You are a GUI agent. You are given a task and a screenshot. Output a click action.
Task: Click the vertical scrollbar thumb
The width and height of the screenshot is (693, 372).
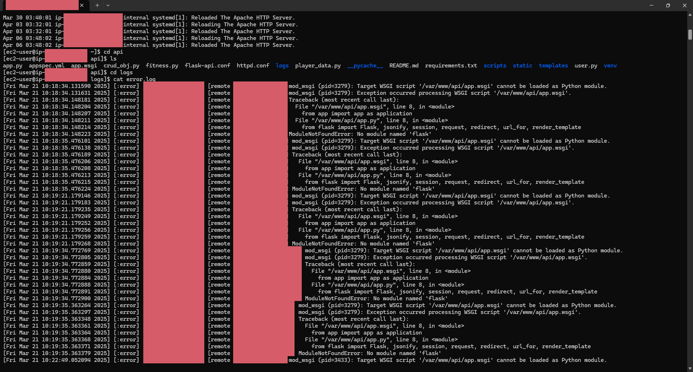coord(690,35)
